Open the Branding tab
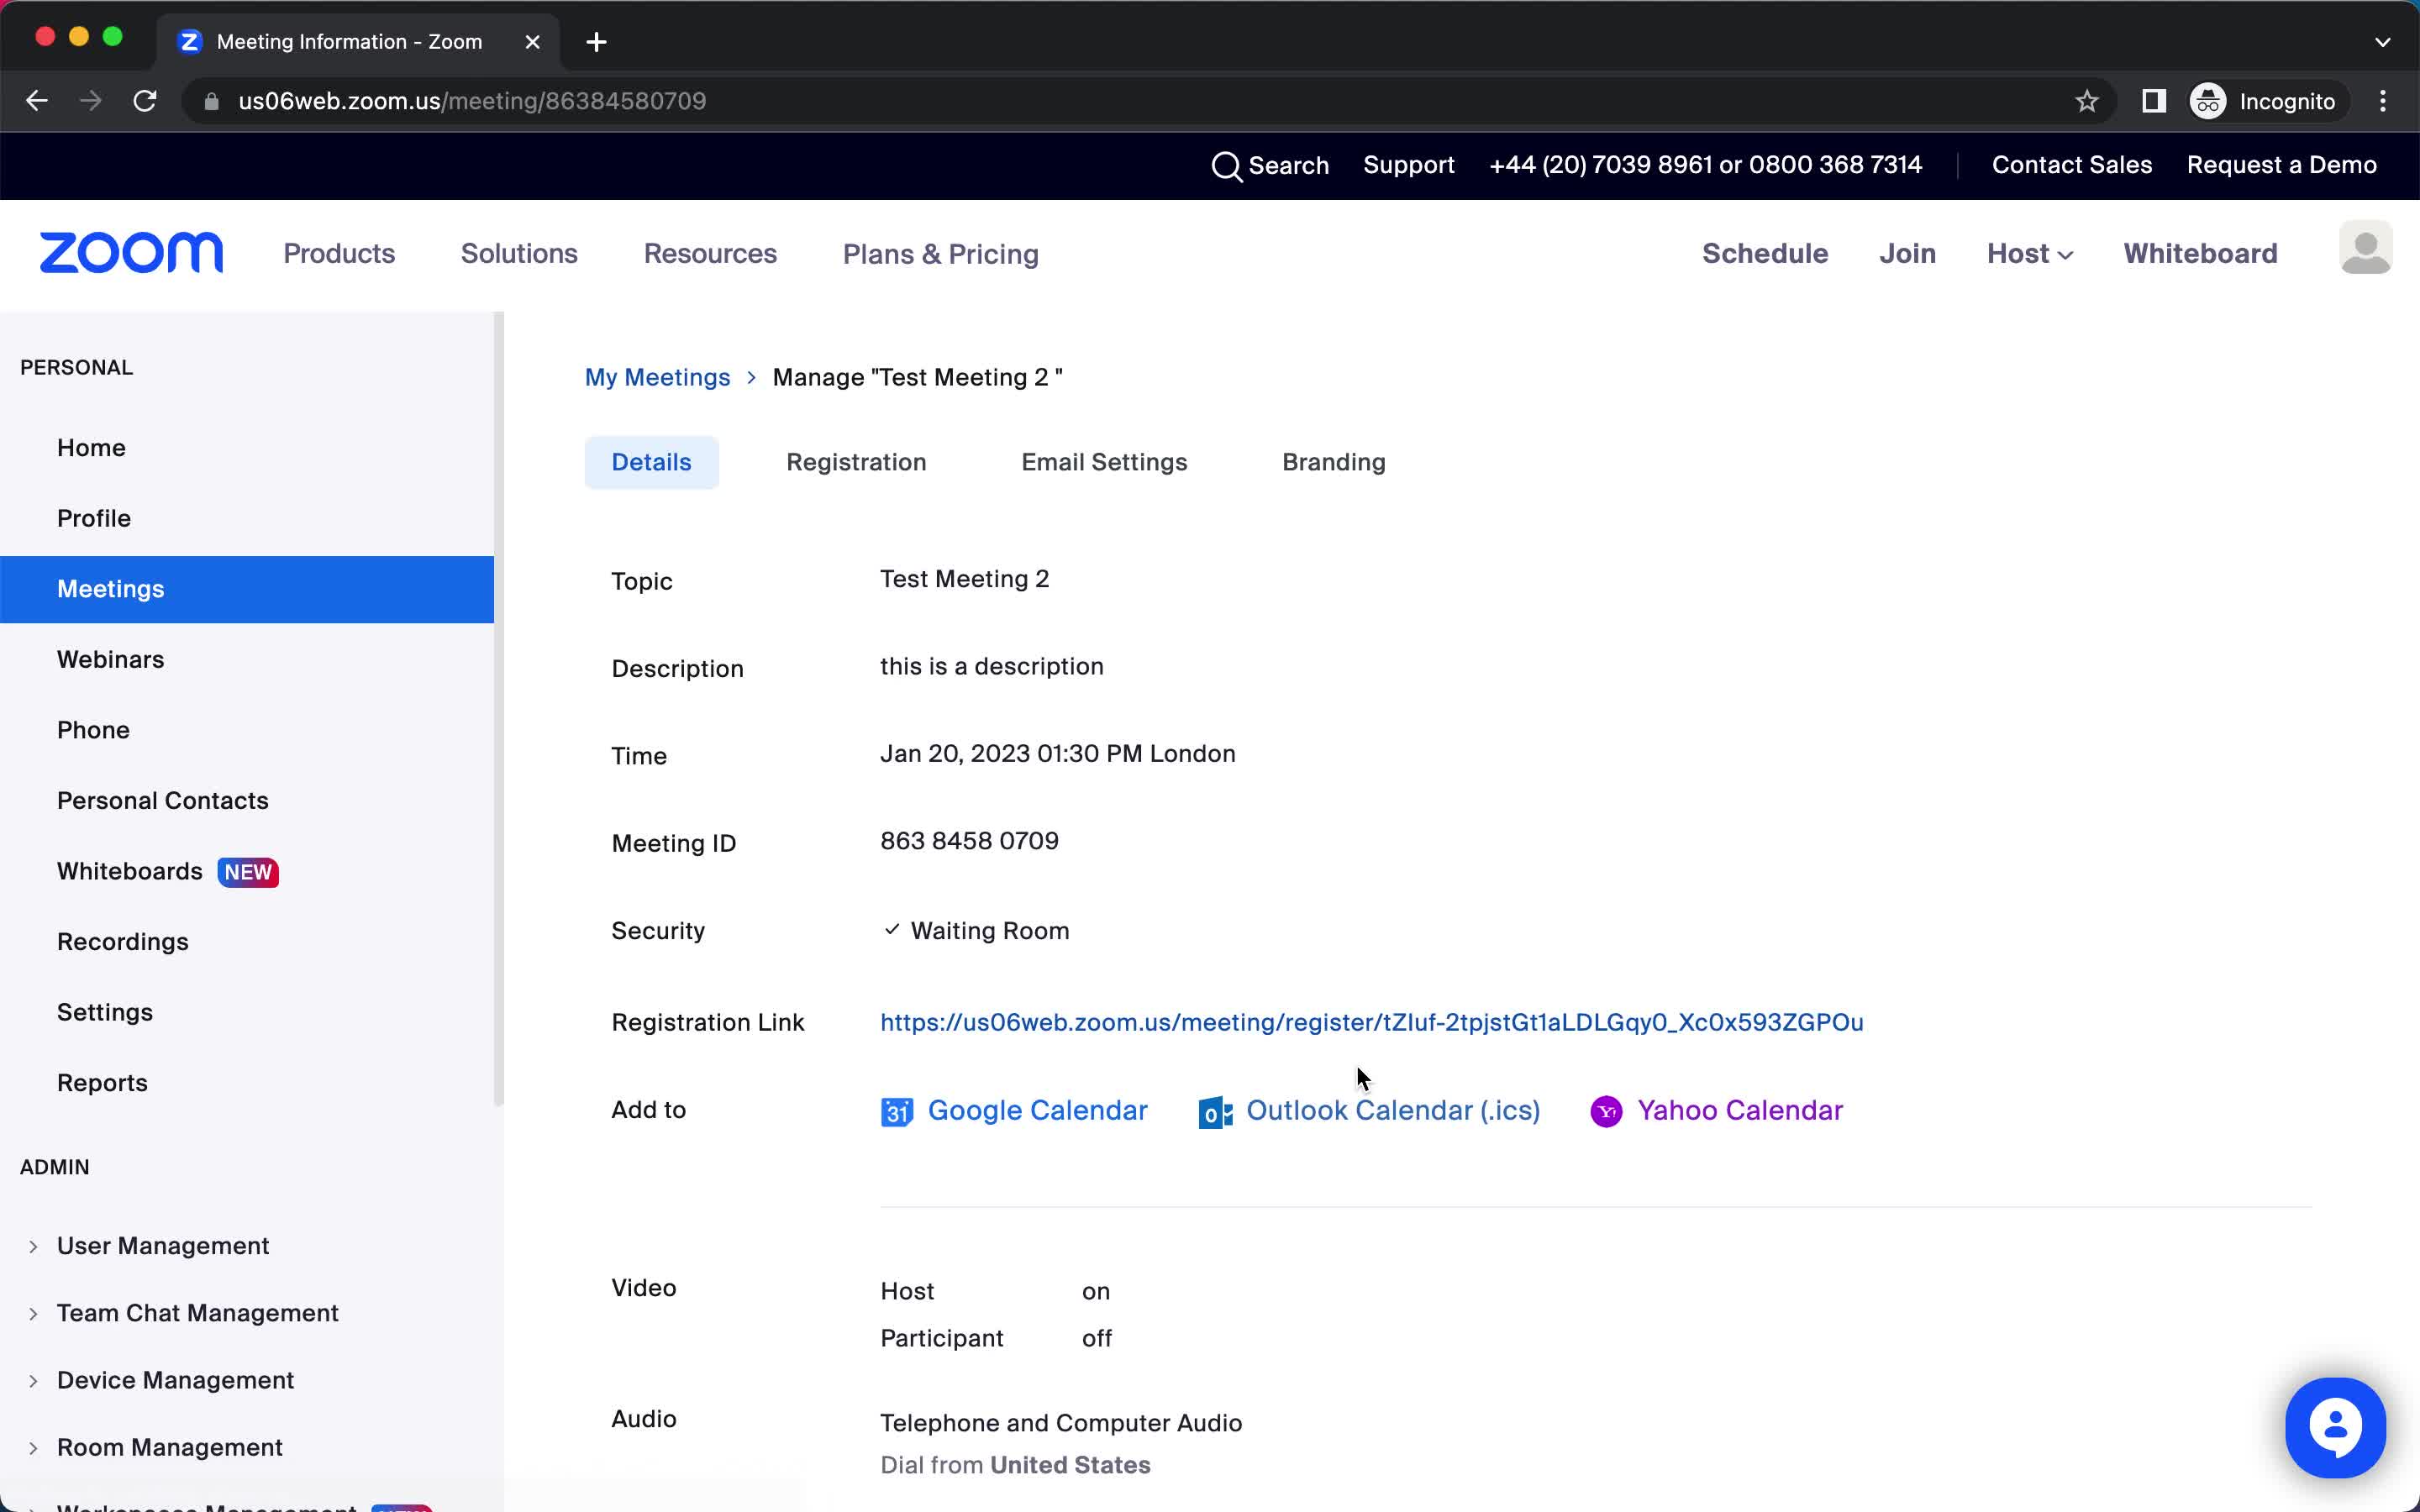The width and height of the screenshot is (2420, 1512). pyautogui.click(x=1333, y=462)
